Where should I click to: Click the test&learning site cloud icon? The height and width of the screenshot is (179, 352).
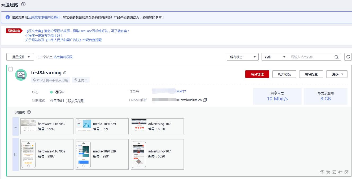(x=21, y=75)
